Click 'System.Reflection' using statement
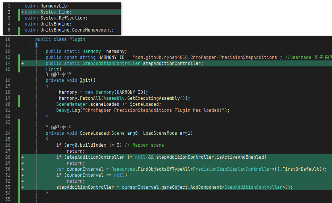Viewport: 332px width, 203px height. 62,18
